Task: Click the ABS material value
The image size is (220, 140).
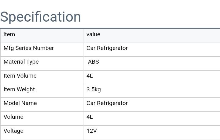Action: click(93, 62)
